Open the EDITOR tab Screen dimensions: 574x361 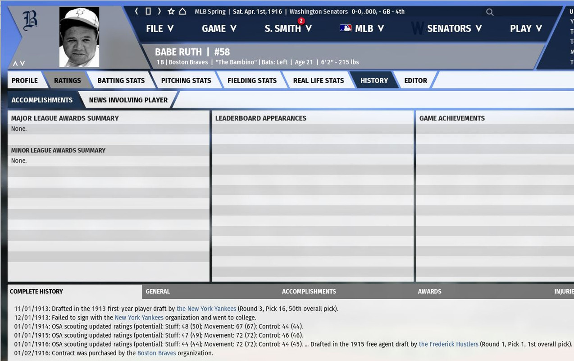(x=415, y=80)
